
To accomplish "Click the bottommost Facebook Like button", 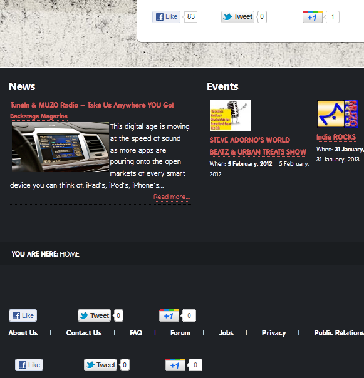I will click(x=29, y=365).
